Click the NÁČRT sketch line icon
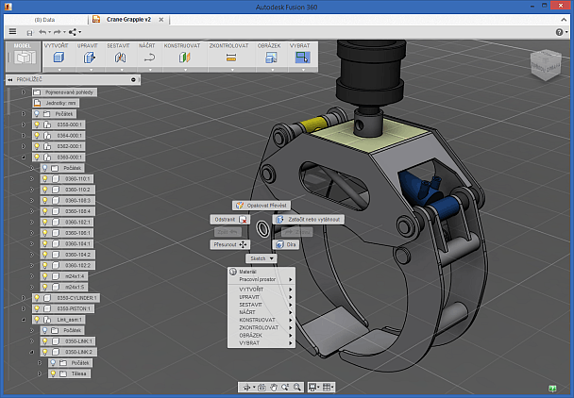Screen dimensions: 574x398 point(149,58)
